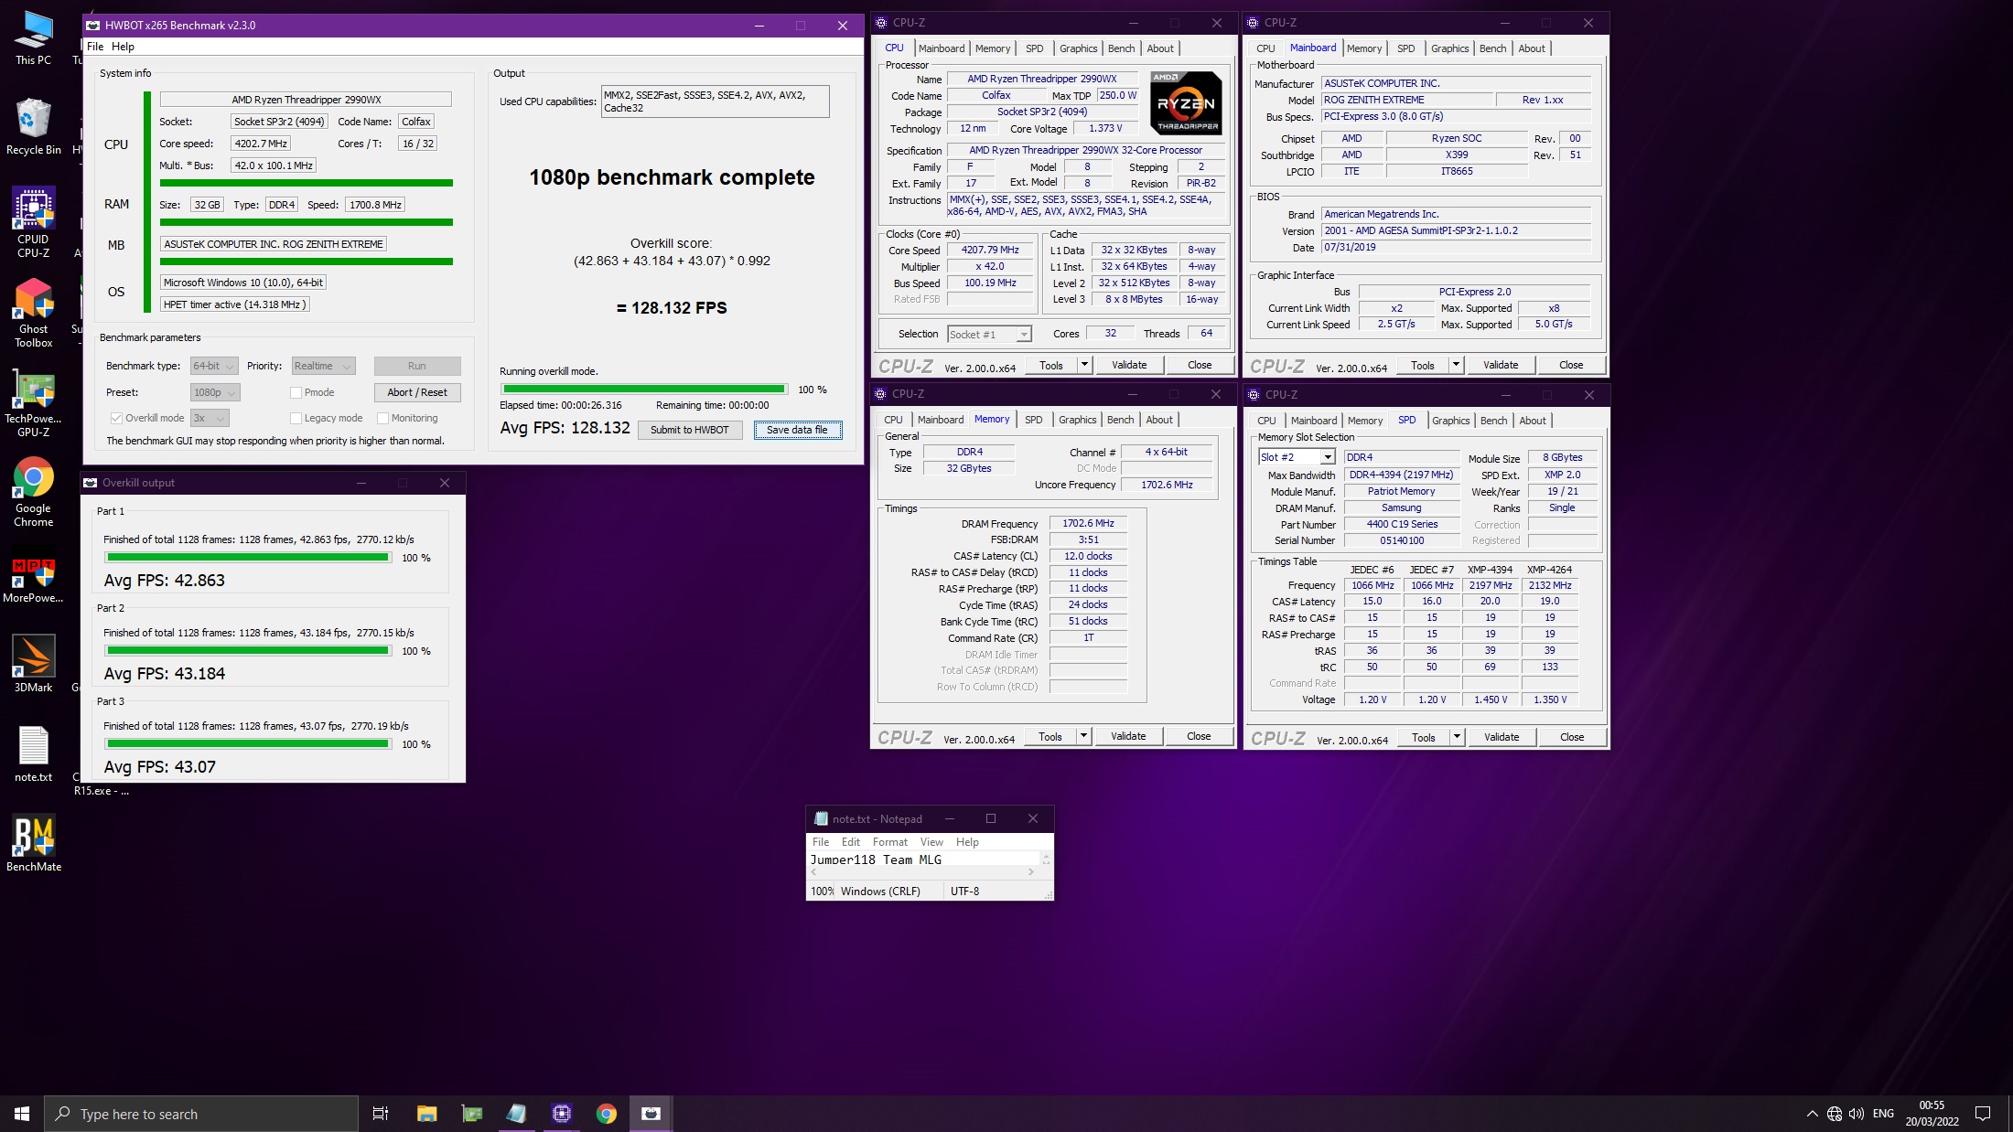
Task: Open note.txt file on desktop
Action: [x=33, y=754]
